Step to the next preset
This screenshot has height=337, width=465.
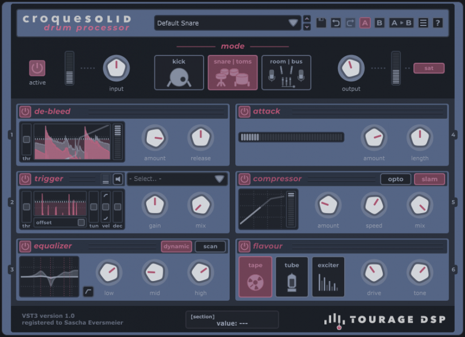[x=307, y=27]
